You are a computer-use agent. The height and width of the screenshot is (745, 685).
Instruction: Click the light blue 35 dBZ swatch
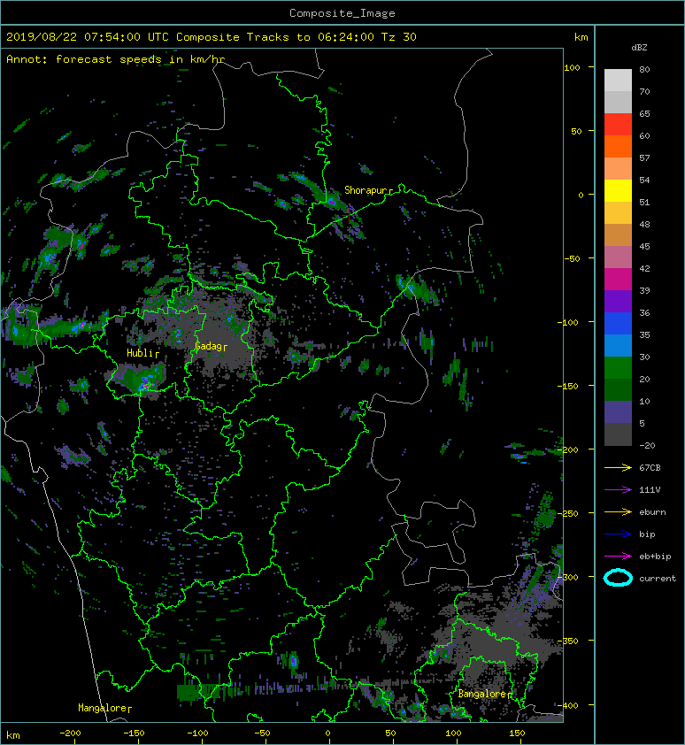click(618, 345)
